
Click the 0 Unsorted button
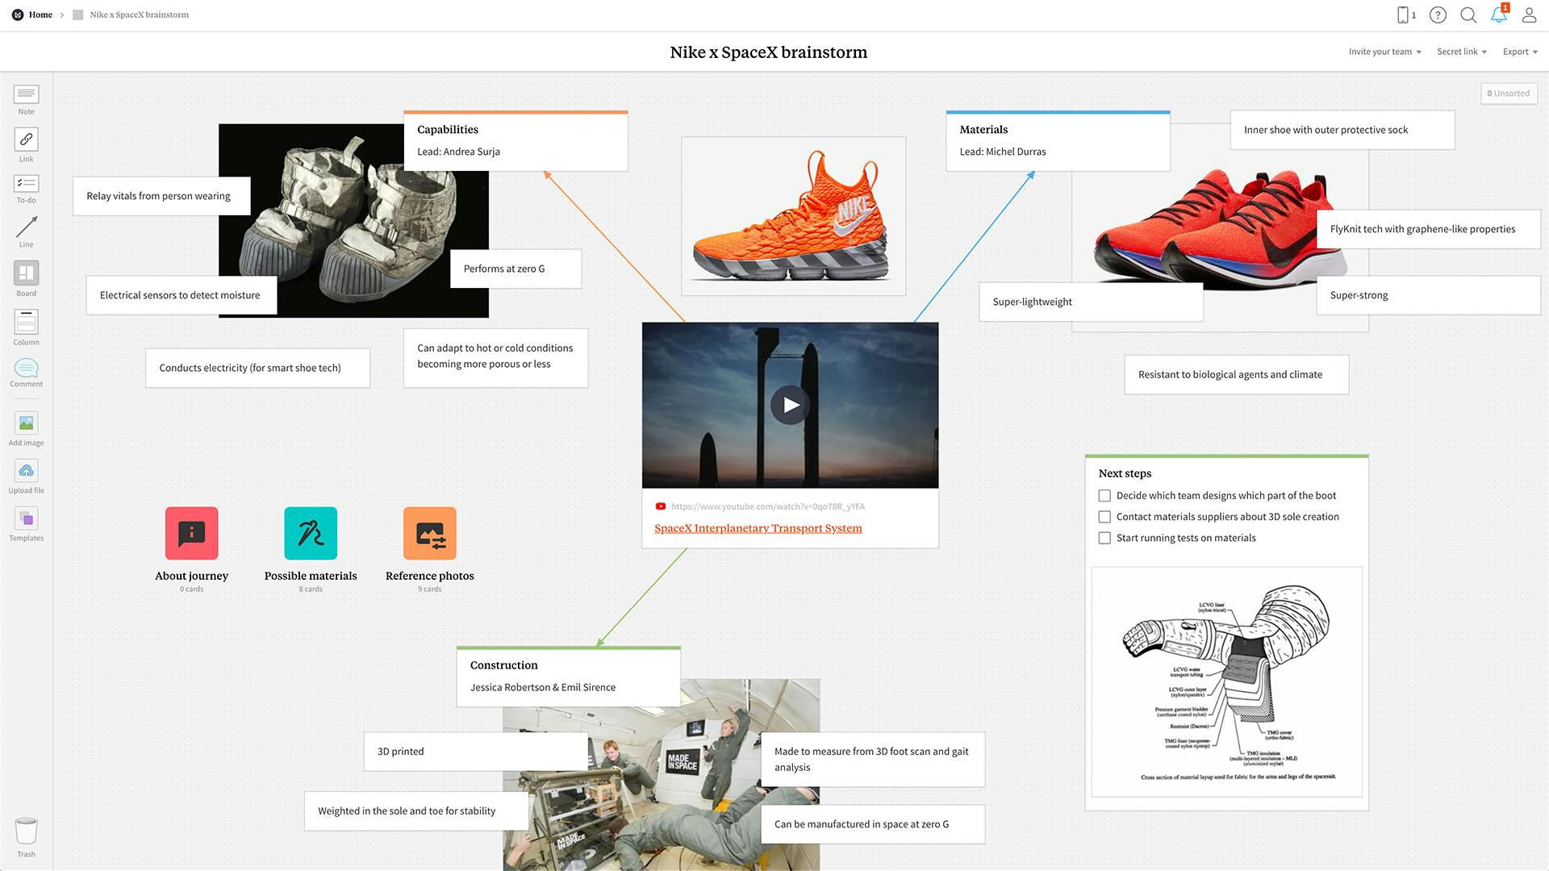(x=1508, y=94)
